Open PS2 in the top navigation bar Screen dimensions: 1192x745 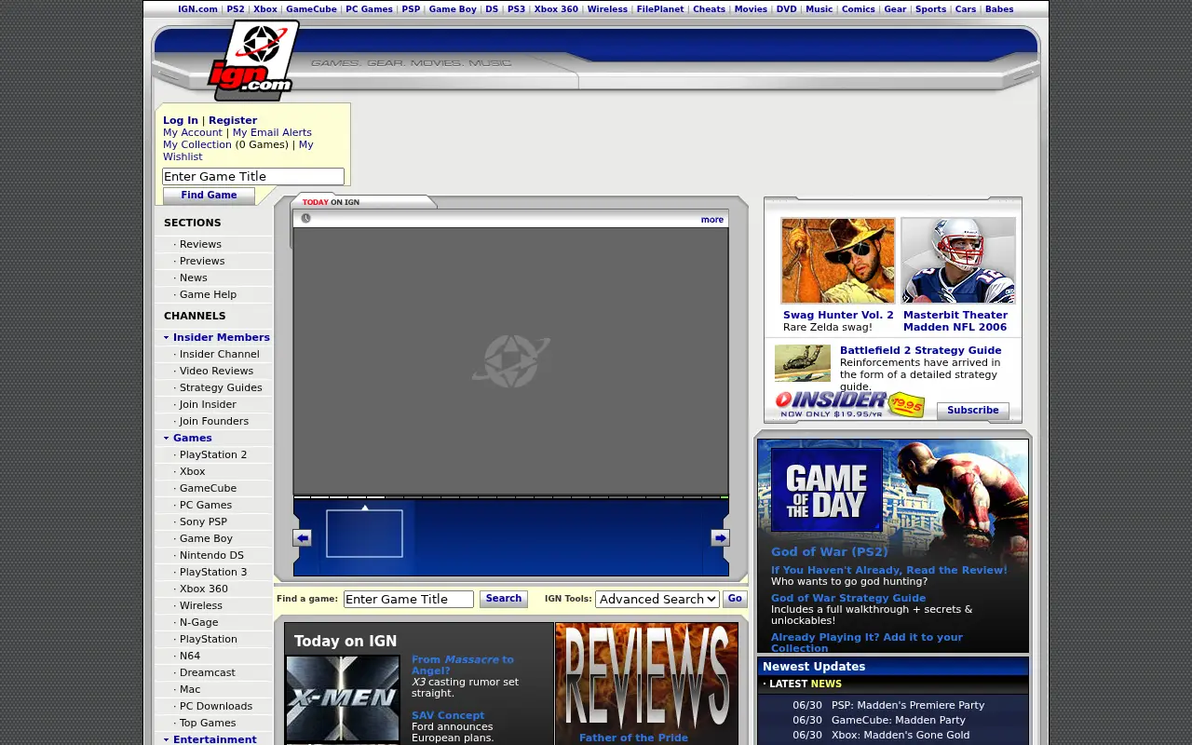pyautogui.click(x=236, y=9)
